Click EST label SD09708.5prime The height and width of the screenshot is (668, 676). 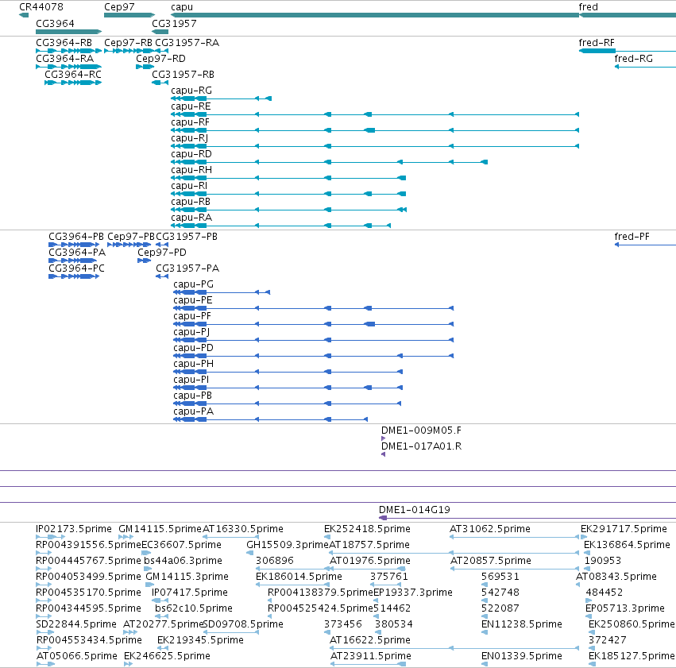click(x=243, y=624)
